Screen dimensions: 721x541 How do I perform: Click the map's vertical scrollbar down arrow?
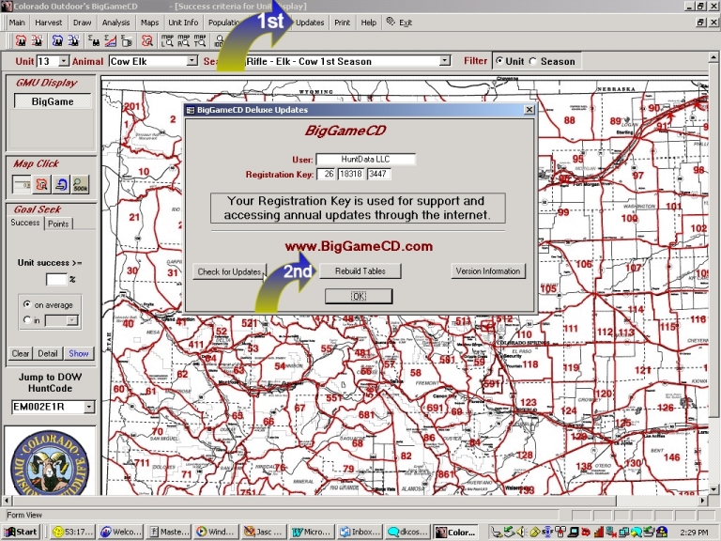[x=713, y=489]
